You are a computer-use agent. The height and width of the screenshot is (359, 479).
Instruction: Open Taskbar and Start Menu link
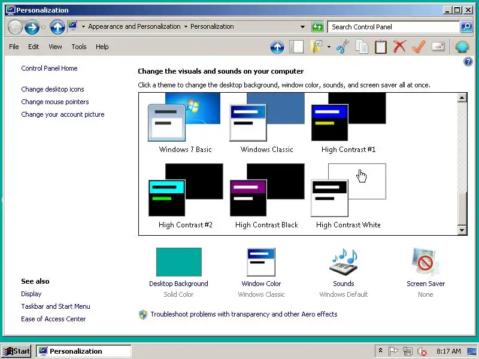(x=56, y=306)
